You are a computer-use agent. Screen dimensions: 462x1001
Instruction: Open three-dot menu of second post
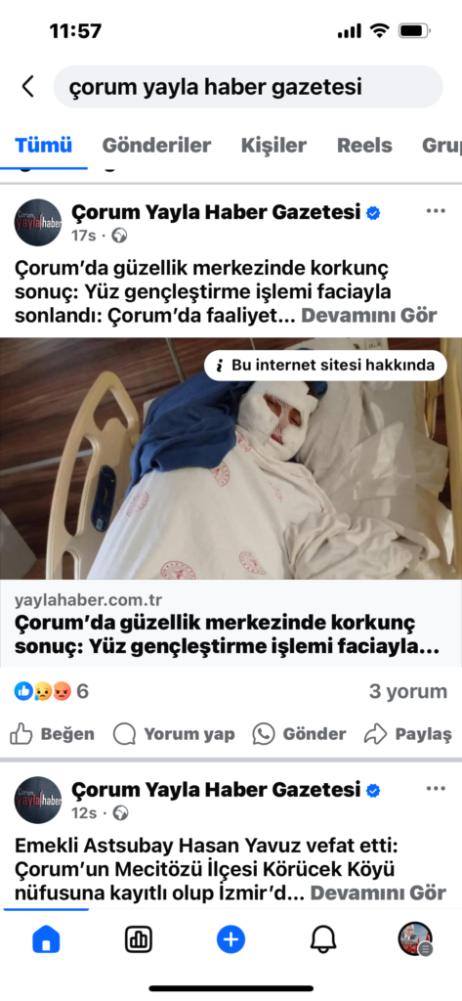(436, 789)
